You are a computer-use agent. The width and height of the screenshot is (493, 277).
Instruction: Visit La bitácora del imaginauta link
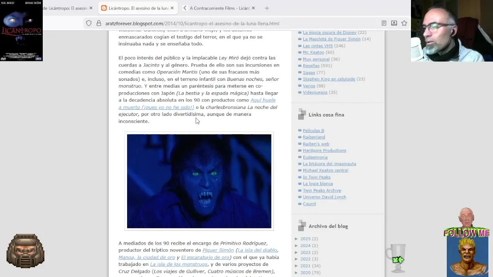click(329, 164)
